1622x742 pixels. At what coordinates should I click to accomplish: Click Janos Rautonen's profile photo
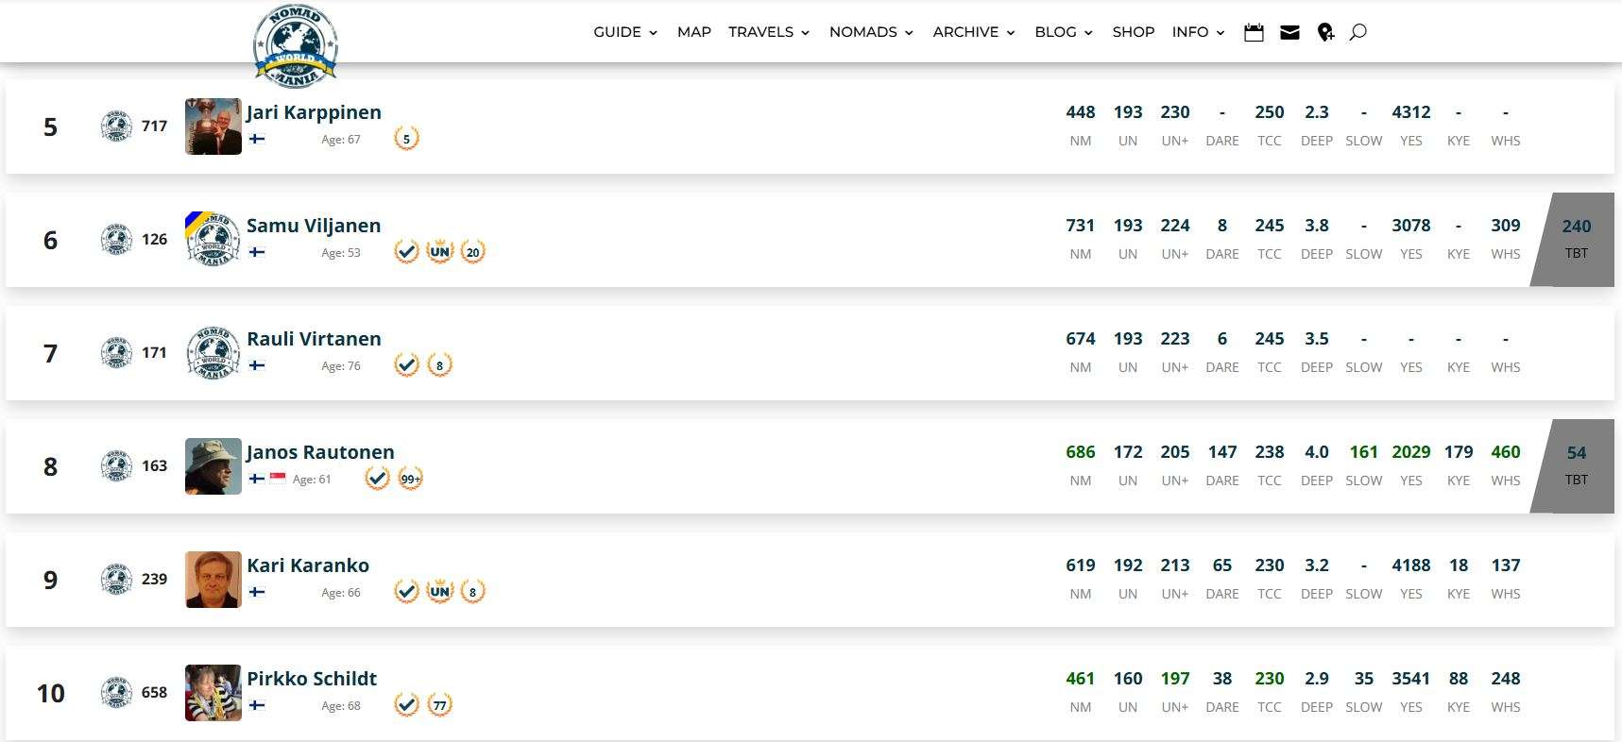pos(213,466)
